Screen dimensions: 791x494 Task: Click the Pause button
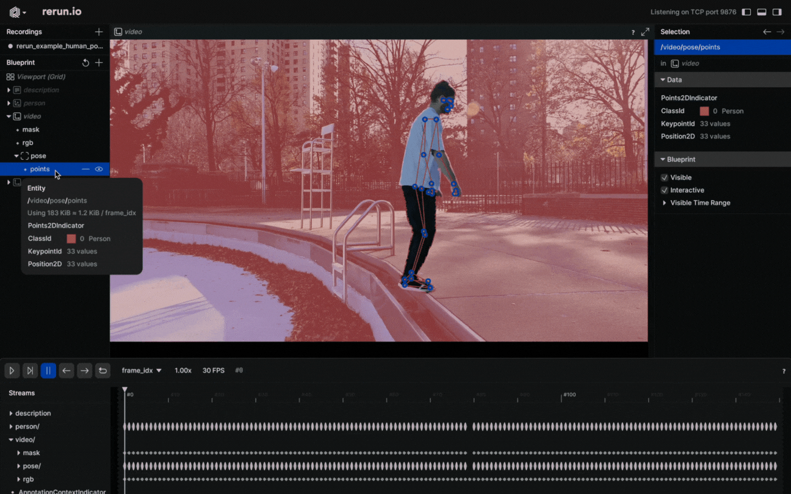coord(48,370)
